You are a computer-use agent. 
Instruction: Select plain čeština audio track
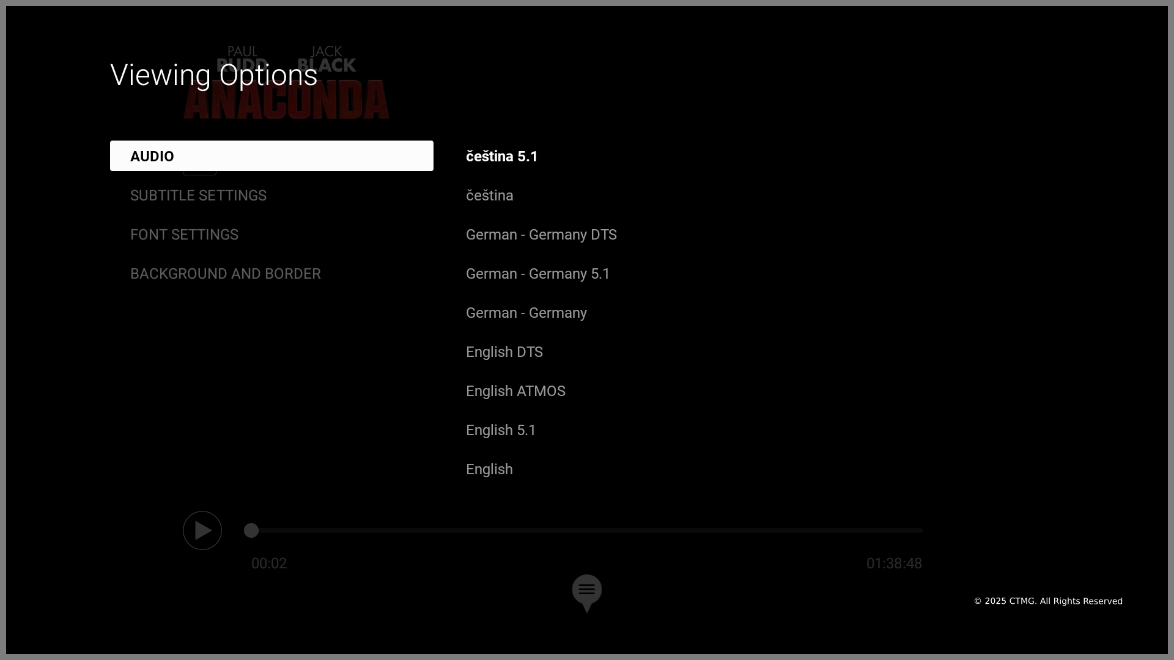(x=489, y=196)
